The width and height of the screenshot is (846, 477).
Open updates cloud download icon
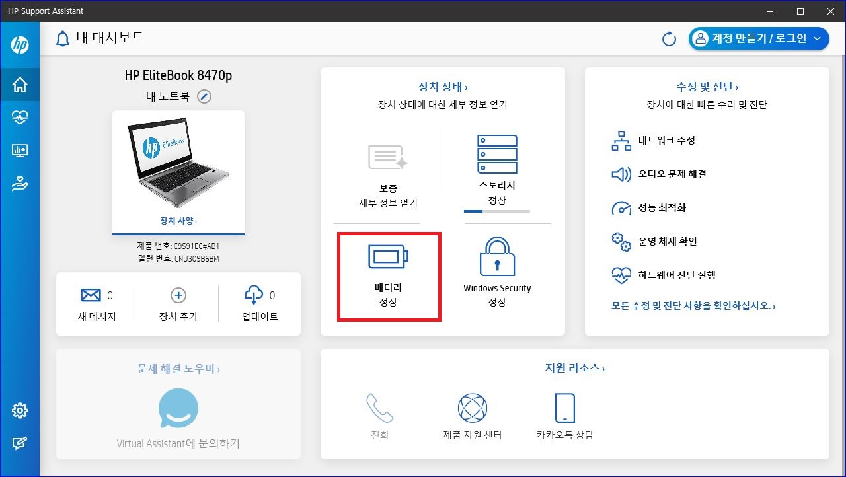[254, 295]
